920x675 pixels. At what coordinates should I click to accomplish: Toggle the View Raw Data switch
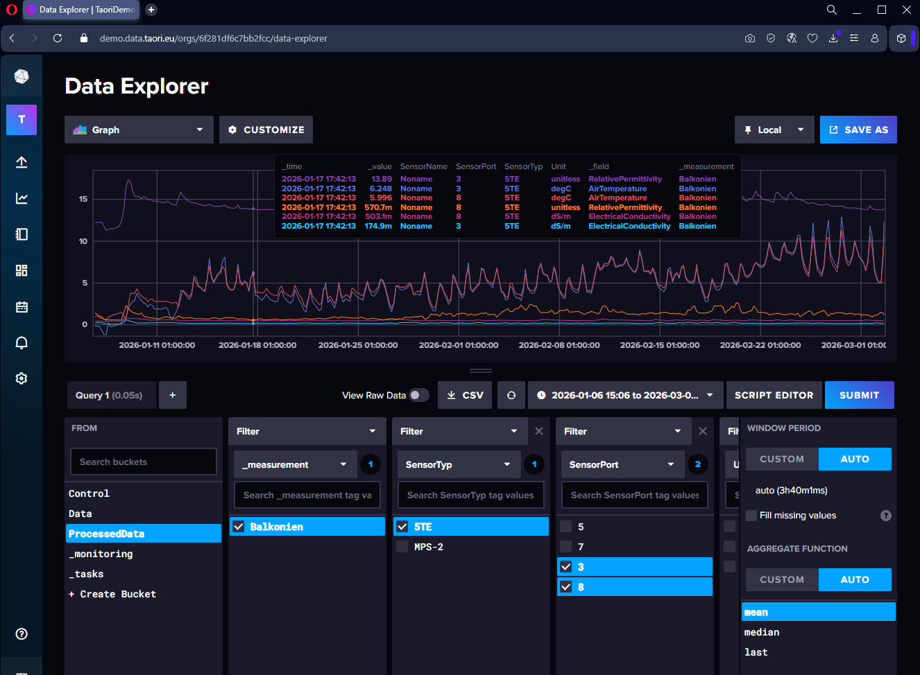pos(418,395)
